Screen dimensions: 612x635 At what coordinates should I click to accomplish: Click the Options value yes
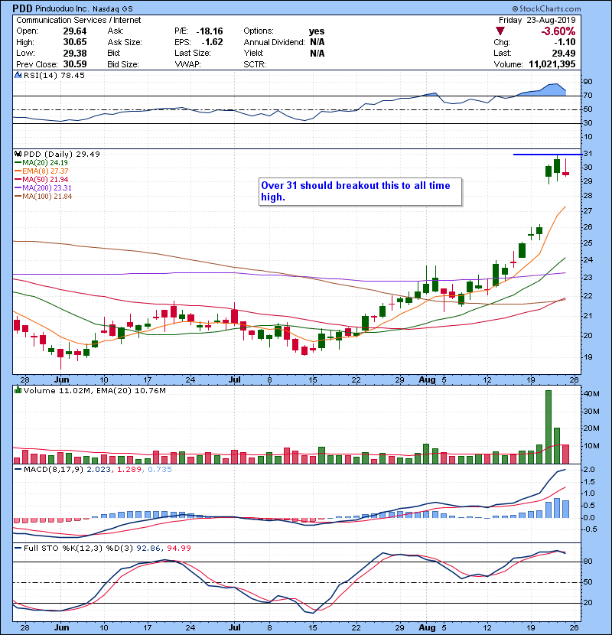[317, 31]
